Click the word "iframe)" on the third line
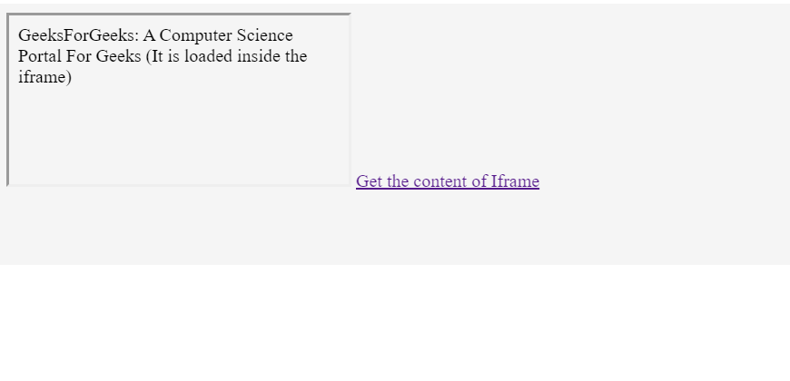 (x=44, y=77)
